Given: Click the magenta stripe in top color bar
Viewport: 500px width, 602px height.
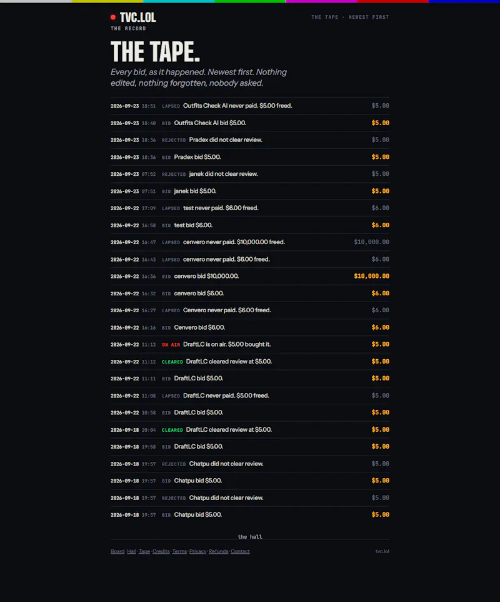Looking at the screenshot, I should pyautogui.click(x=321, y=1).
